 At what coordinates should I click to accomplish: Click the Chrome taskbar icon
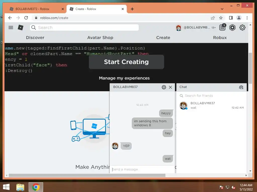point(36,187)
